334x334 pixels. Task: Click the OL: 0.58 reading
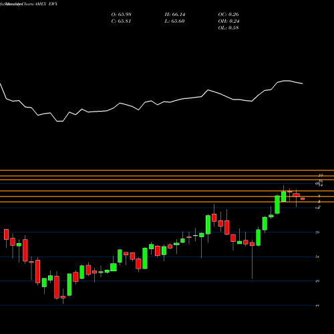(228, 28)
